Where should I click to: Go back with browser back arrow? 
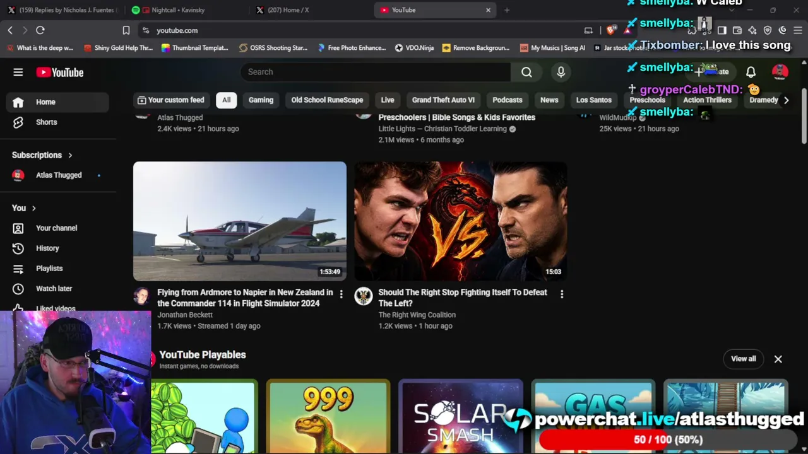coord(10,30)
